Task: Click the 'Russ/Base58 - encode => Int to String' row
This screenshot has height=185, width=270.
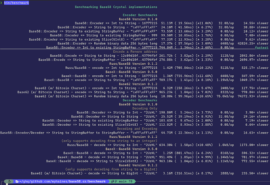Action: click(167, 68)
